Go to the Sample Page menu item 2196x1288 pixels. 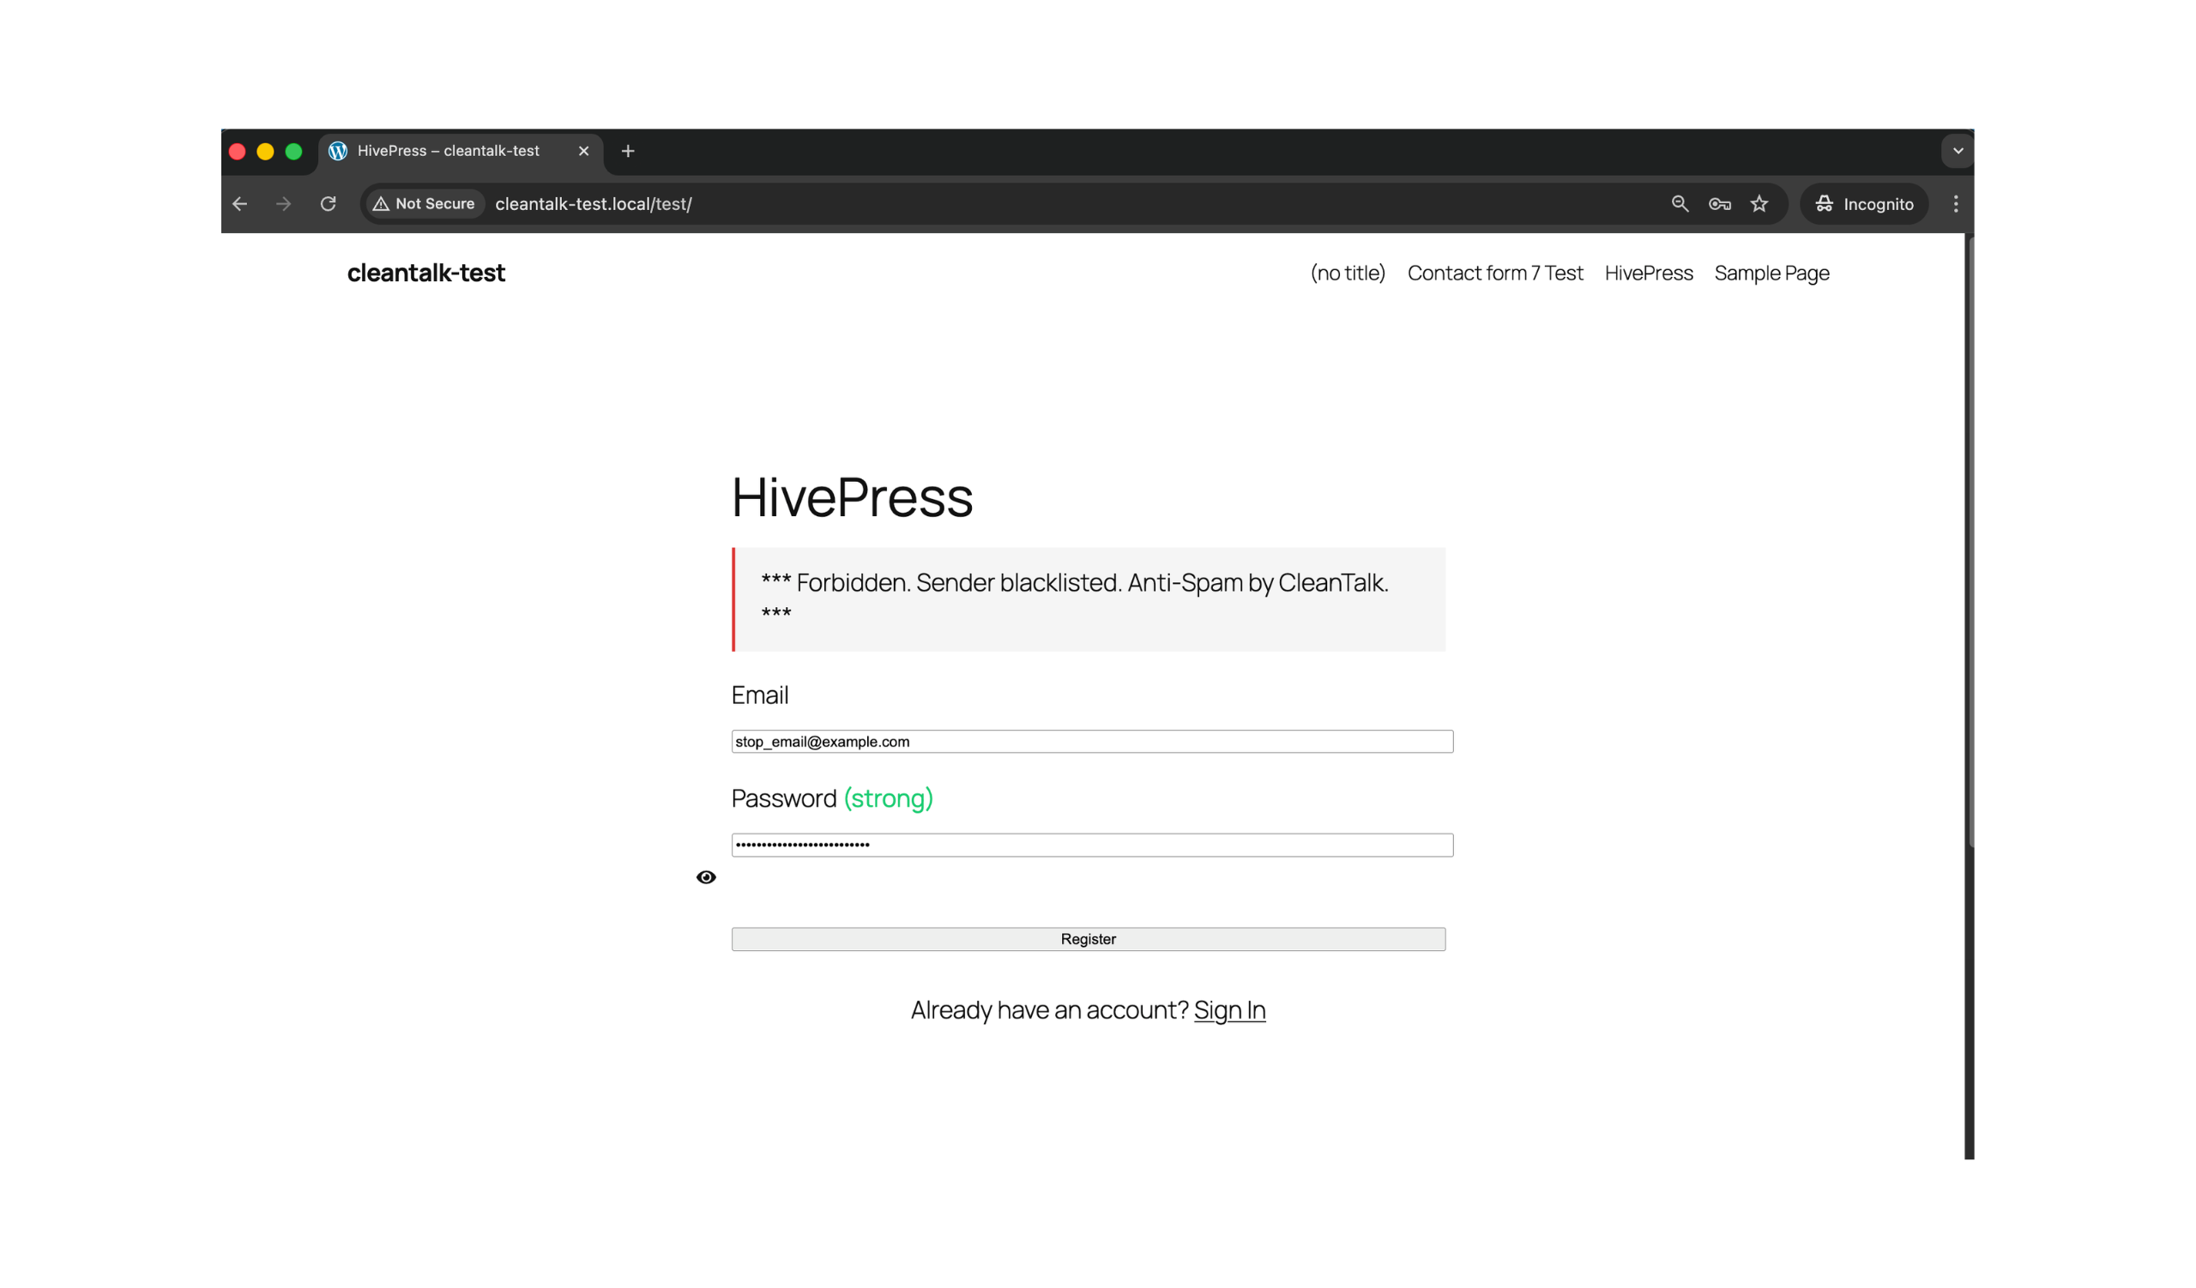coord(1771,273)
